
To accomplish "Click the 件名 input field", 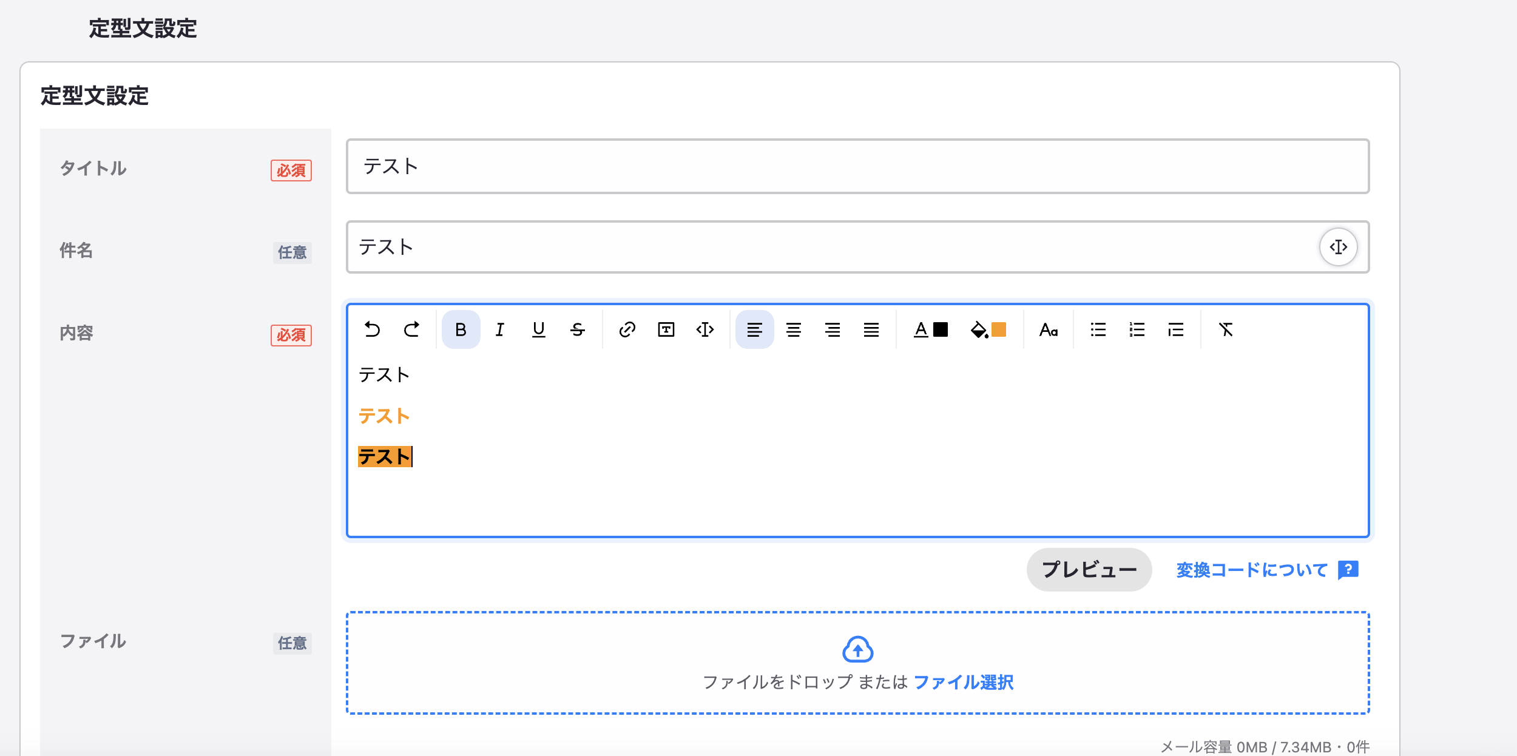I will coord(857,247).
